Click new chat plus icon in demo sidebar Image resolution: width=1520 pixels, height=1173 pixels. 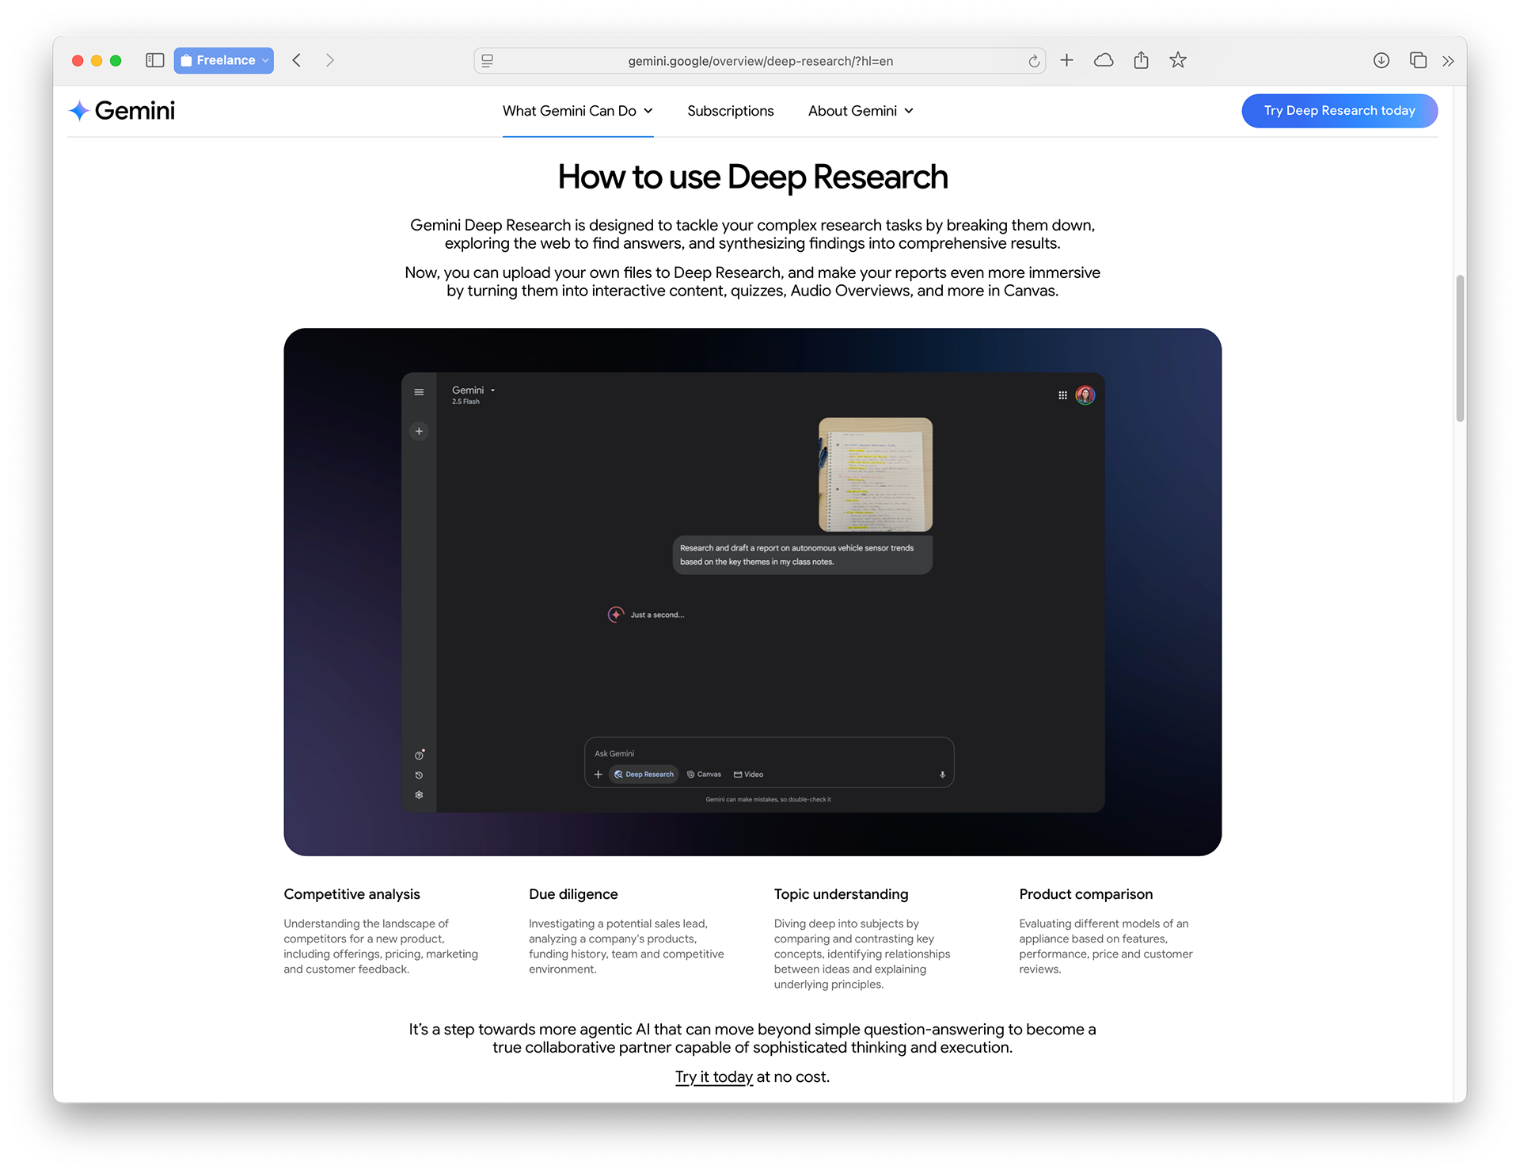tap(419, 431)
